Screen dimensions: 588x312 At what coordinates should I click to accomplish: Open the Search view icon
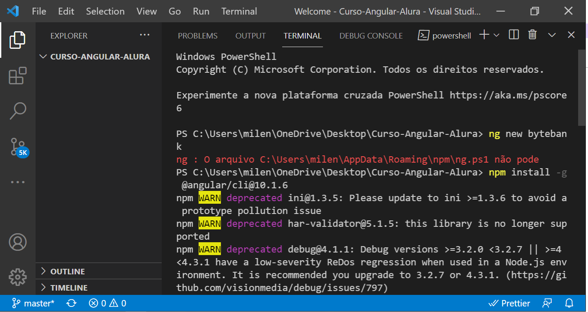pos(18,111)
